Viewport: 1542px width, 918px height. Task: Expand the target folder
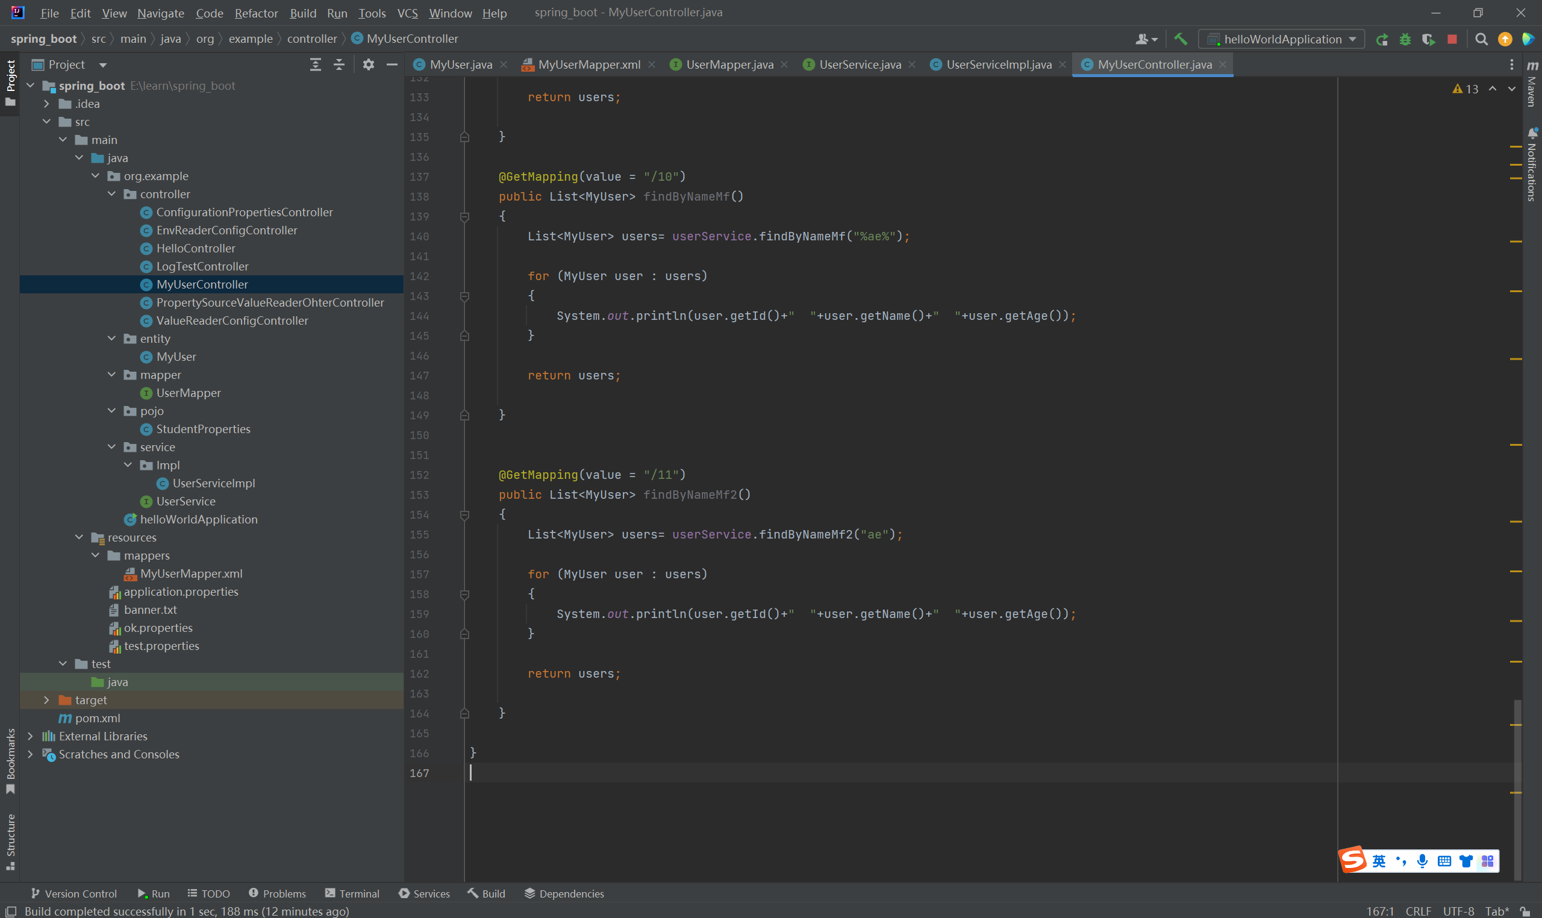tap(46, 699)
